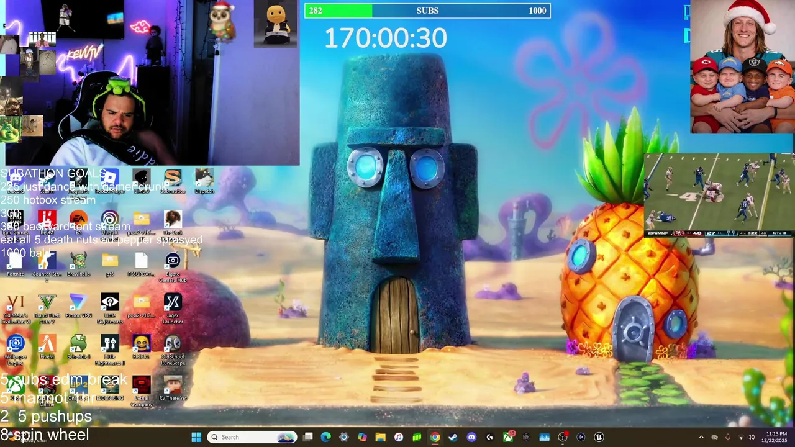Select the Counter-Strike 2 desktop icon
The image size is (795, 447).
pyautogui.click(x=47, y=267)
